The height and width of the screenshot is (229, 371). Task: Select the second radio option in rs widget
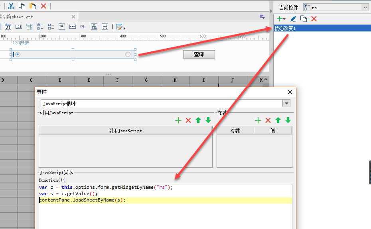(128, 54)
